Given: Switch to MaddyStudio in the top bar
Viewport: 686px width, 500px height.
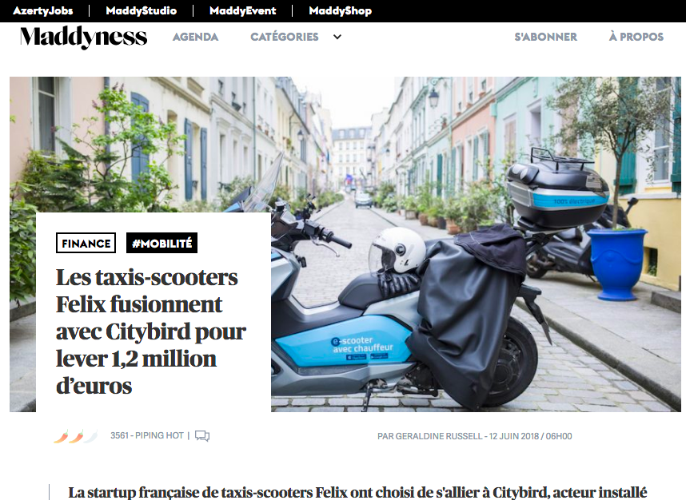Looking at the screenshot, I should 142,11.
